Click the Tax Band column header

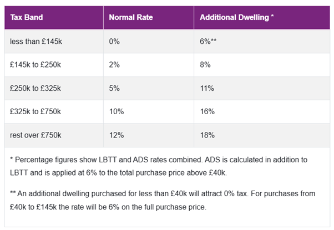tap(27, 17)
